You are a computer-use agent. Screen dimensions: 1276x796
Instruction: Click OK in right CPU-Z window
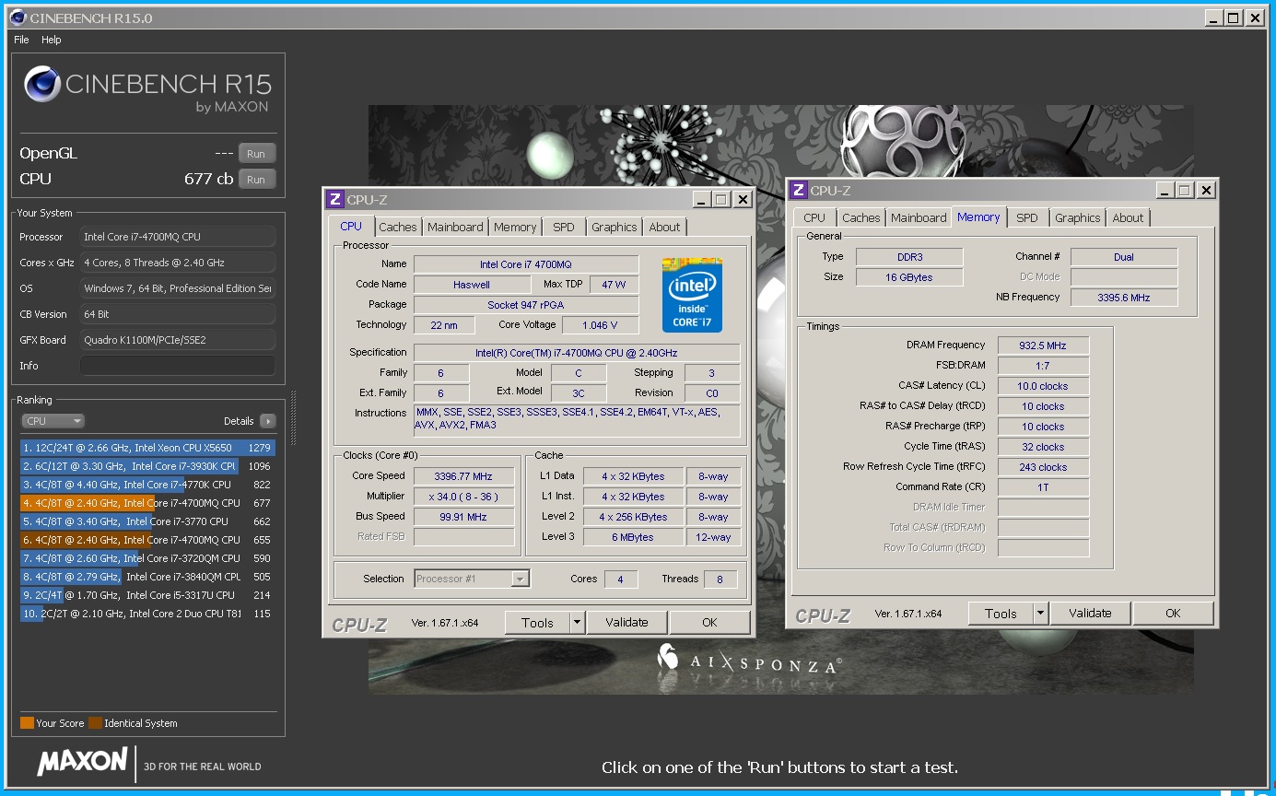[1173, 614]
